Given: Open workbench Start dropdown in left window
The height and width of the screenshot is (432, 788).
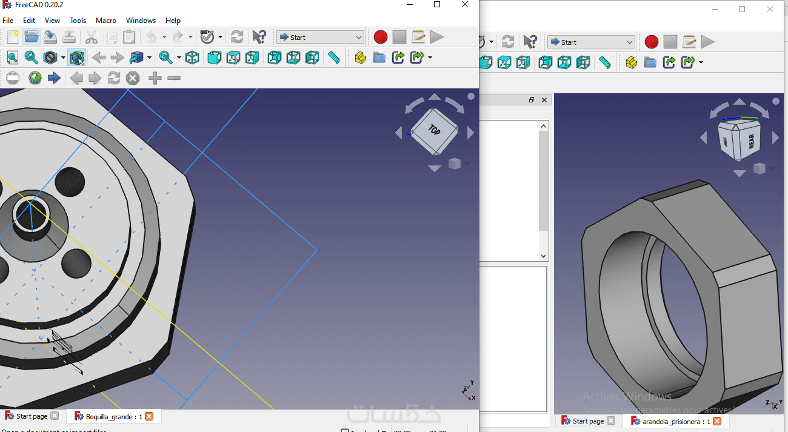Looking at the screenshot, I should click(x=320, y=37).
